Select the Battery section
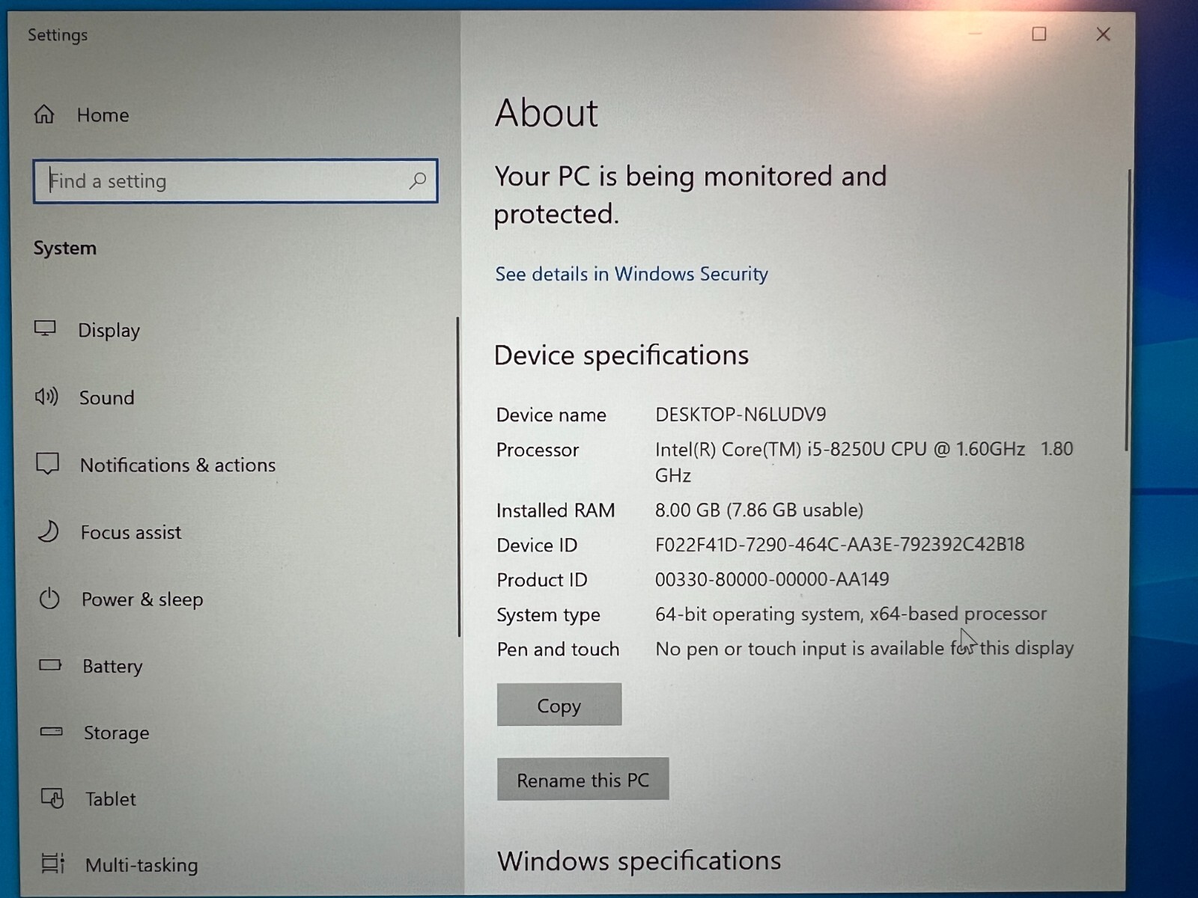The image size is (1198, 898). coord(112,666)
